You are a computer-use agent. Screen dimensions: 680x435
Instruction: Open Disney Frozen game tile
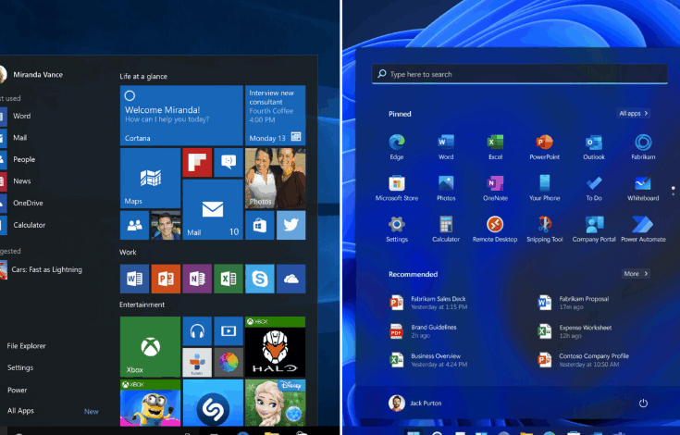(276, 403)
